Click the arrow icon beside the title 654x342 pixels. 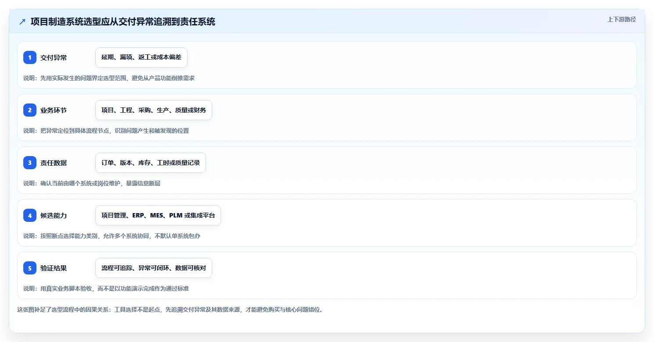coord(22,22)
